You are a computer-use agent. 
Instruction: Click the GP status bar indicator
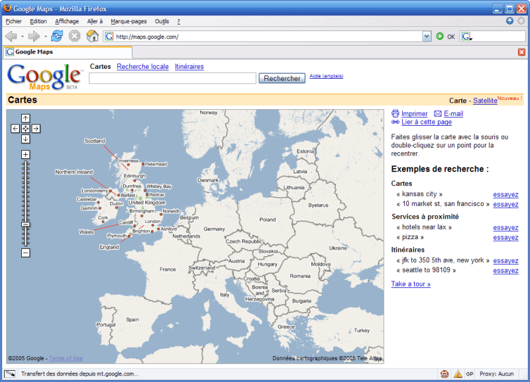click(x=470, y=374)
